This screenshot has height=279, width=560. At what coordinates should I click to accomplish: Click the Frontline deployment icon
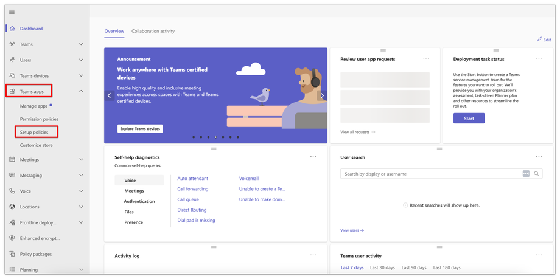pos(12,222)
